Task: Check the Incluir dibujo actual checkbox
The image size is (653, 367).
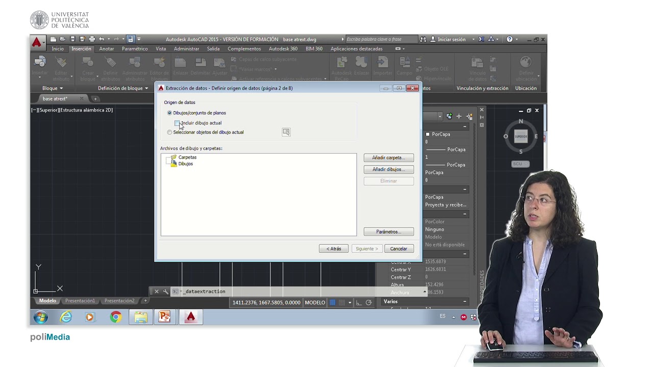Action: point(177,123)
